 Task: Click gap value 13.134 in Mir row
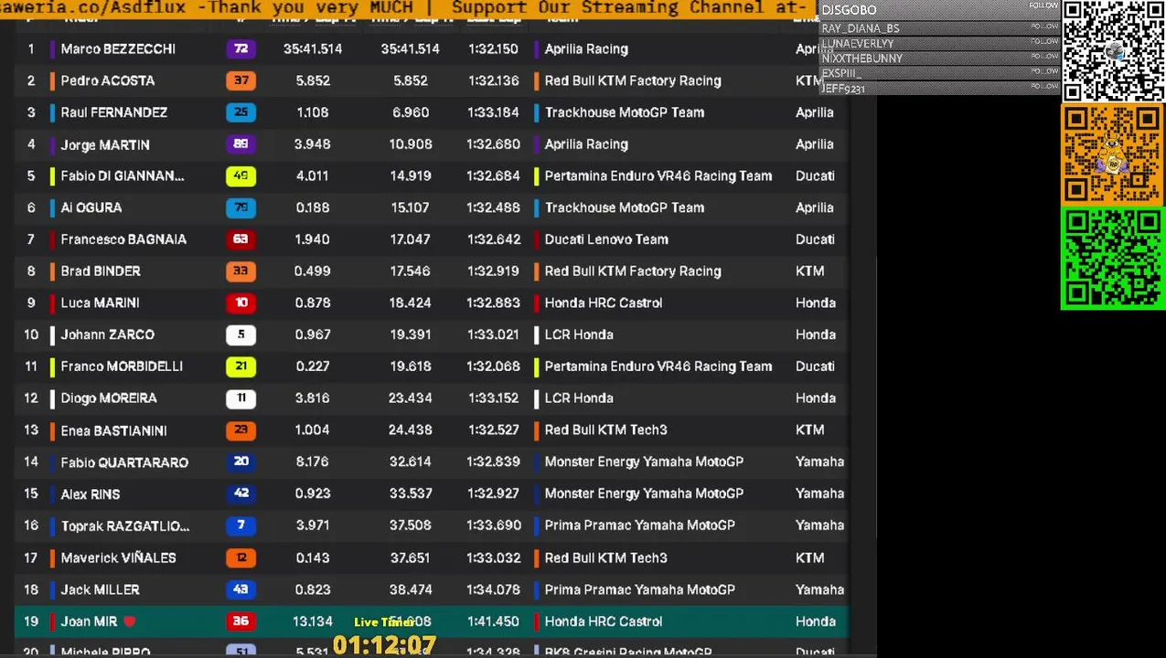click(313, 621)
